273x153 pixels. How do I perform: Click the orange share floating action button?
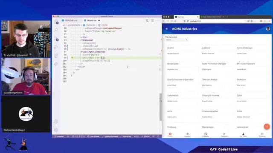[267, 127]
